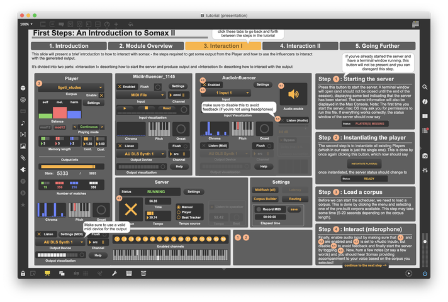Image resolution: width=448 pixels, height=302 pixels.
Task: Open the Audio files note icon
Action: [x=23, y=123]
